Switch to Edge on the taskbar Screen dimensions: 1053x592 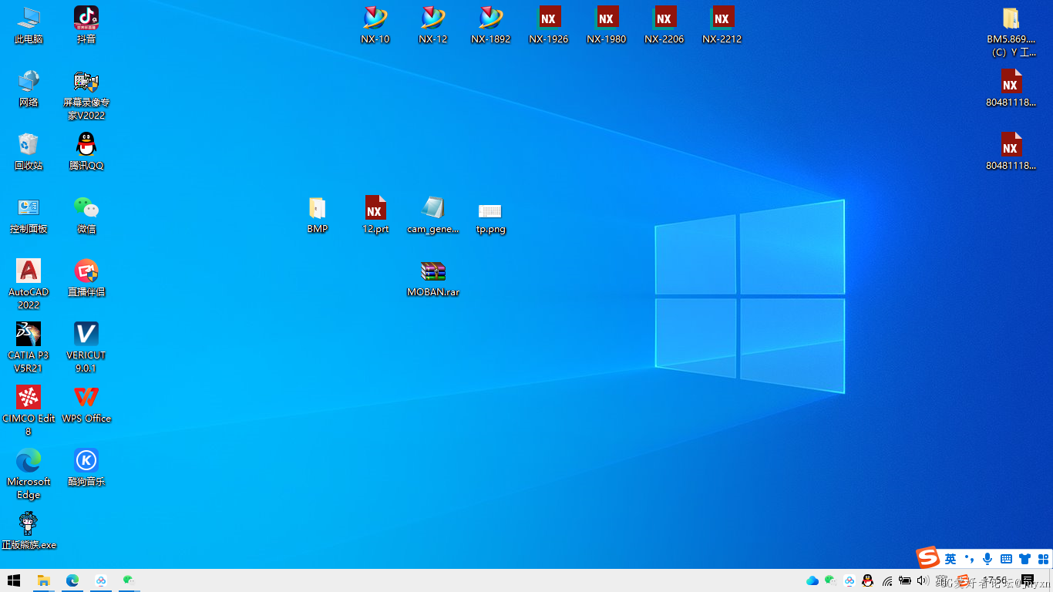coord(72,580)
